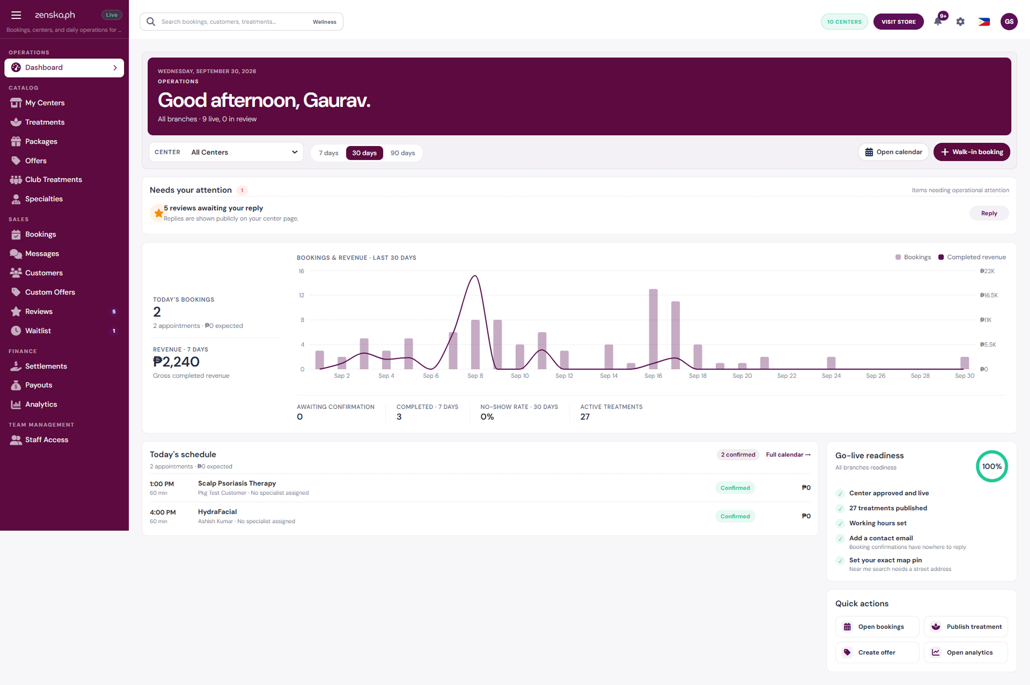The image size is (1030, 685).
Task: Click the 10 CENTERS badge
Action: click(x=844, y=21)
